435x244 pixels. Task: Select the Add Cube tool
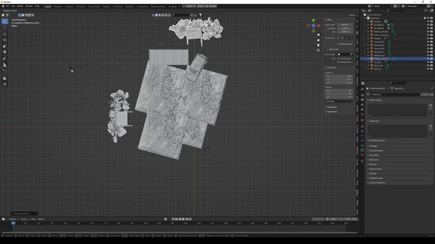point(5,71)
